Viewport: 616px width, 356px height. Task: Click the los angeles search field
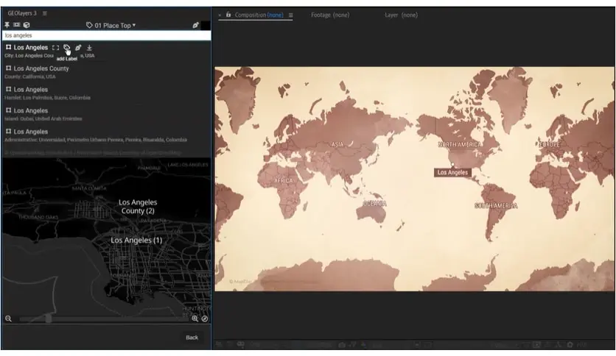point(106,35)
